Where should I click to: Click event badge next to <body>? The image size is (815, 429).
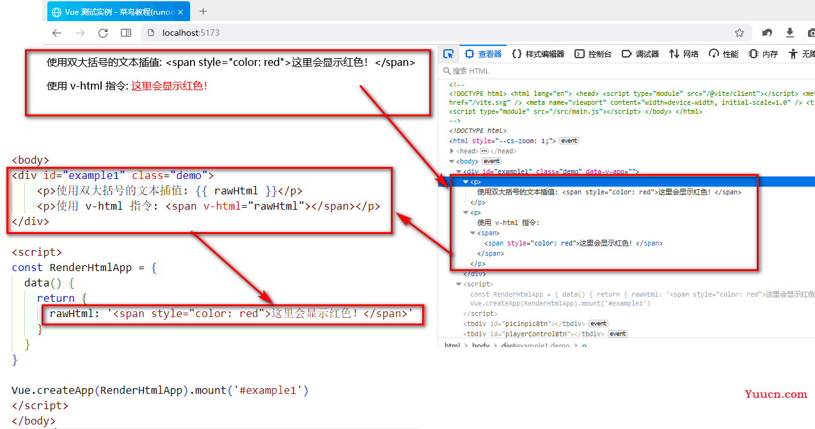coord(491,161)
